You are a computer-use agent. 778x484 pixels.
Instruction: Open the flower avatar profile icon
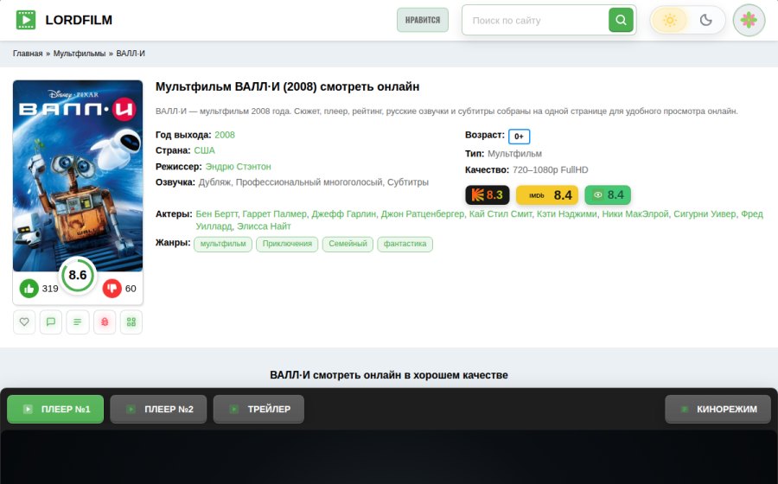coord(749,21)
